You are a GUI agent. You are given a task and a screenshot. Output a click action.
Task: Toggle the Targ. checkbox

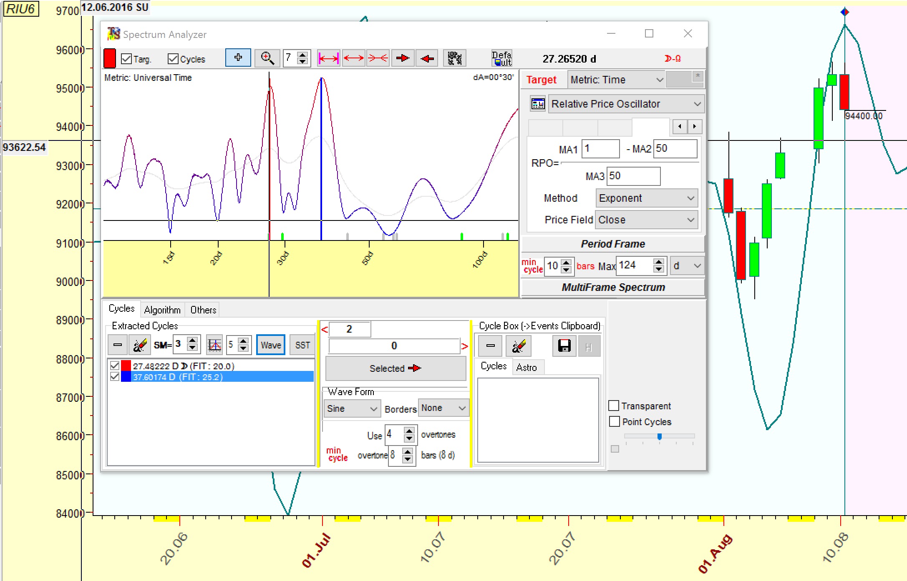126,59
